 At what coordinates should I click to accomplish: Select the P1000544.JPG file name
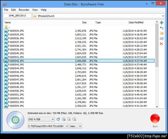16,68
